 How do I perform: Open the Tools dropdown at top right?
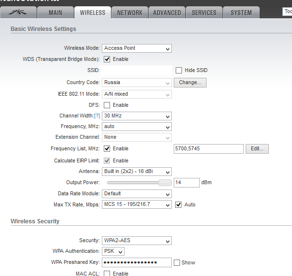[x=287, y=12]
